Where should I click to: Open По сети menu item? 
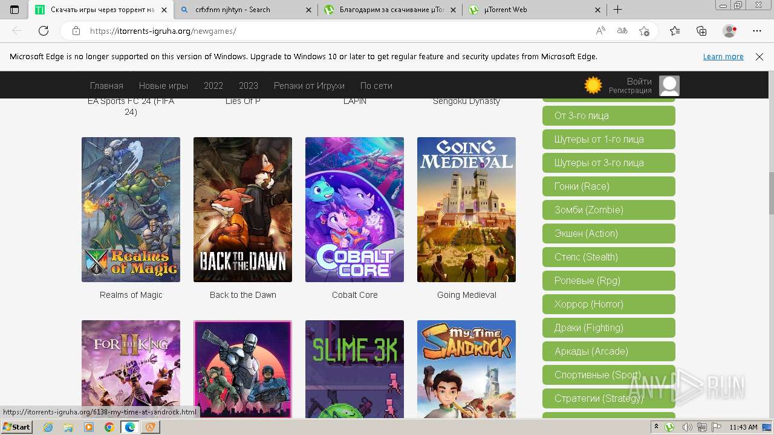point(376,86)
